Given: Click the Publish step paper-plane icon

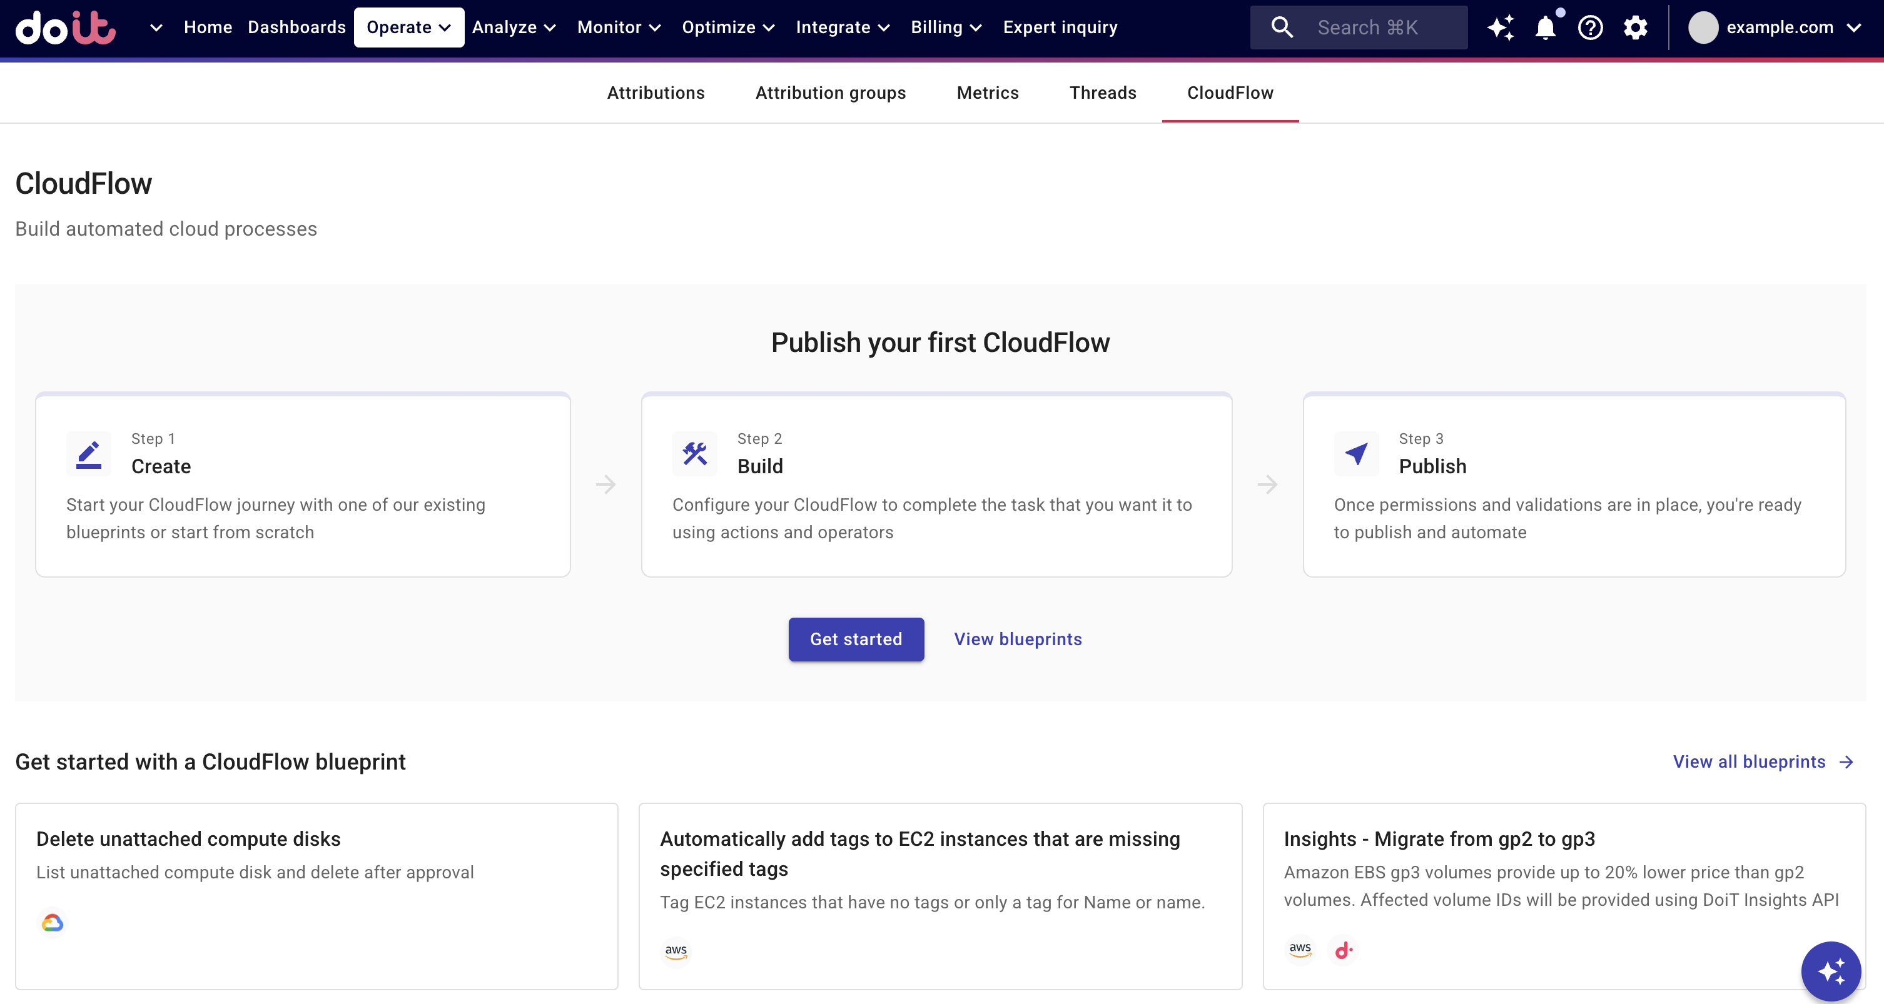Looking at the screenshot, I should pos(1356,454).
